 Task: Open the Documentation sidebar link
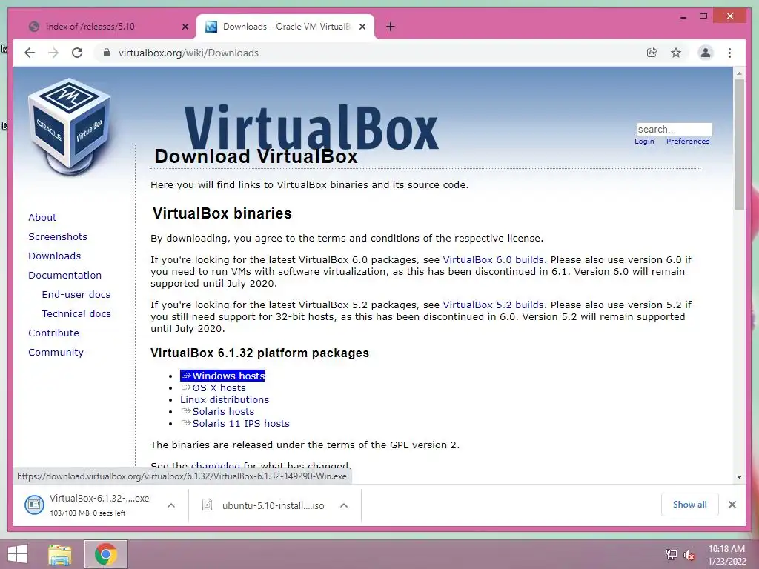point(65,276)
